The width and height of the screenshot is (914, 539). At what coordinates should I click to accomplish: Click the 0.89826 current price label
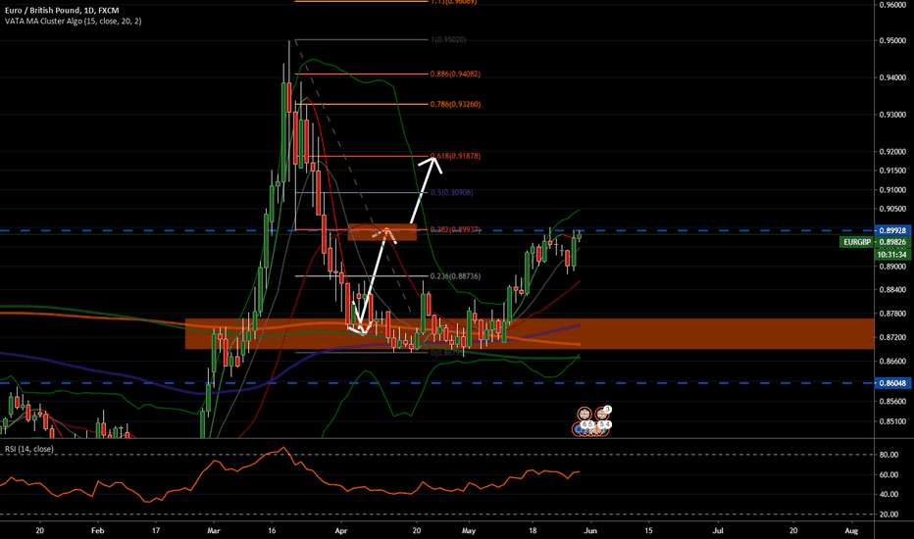pyautogui.click(x=892, y=242)
